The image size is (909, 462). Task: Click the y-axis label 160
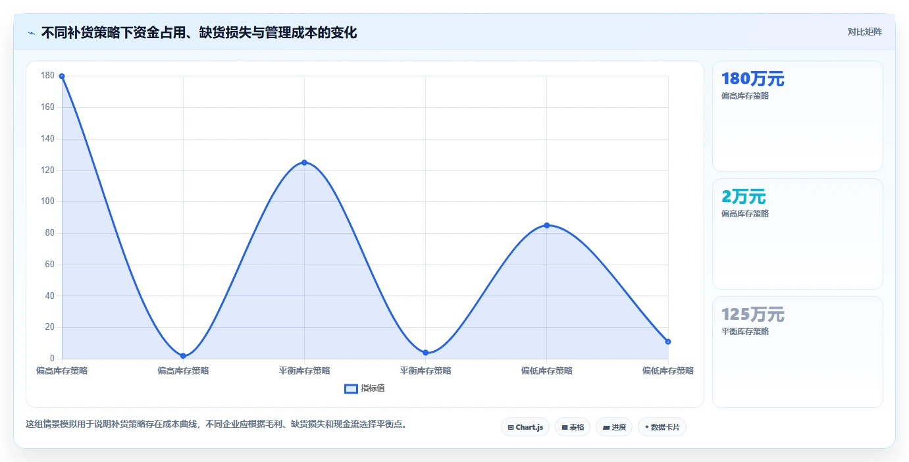[47, 107]
